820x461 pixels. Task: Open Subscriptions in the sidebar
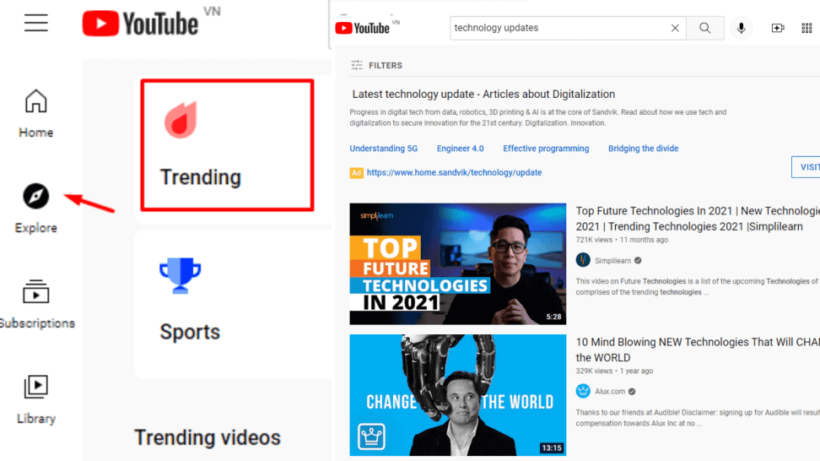click(36, 304)
